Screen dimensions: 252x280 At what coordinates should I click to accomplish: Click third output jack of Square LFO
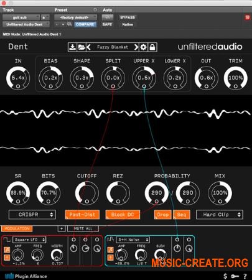pos(97,240)
